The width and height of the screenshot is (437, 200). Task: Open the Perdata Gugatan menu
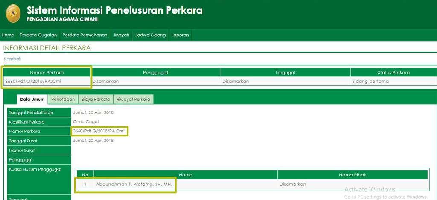point(38,35)
